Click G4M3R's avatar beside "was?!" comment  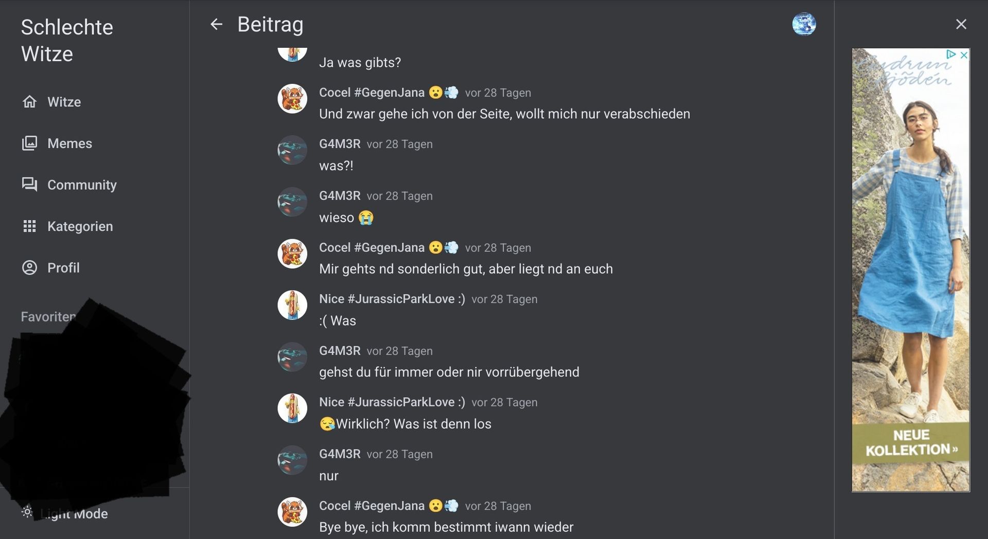[x=292, y=150]
